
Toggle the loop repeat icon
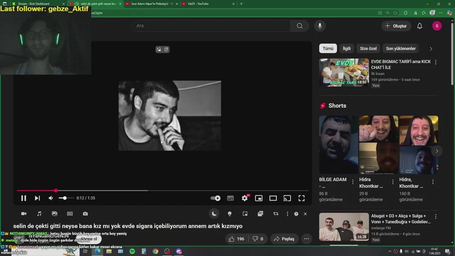(x=276, y=214)
